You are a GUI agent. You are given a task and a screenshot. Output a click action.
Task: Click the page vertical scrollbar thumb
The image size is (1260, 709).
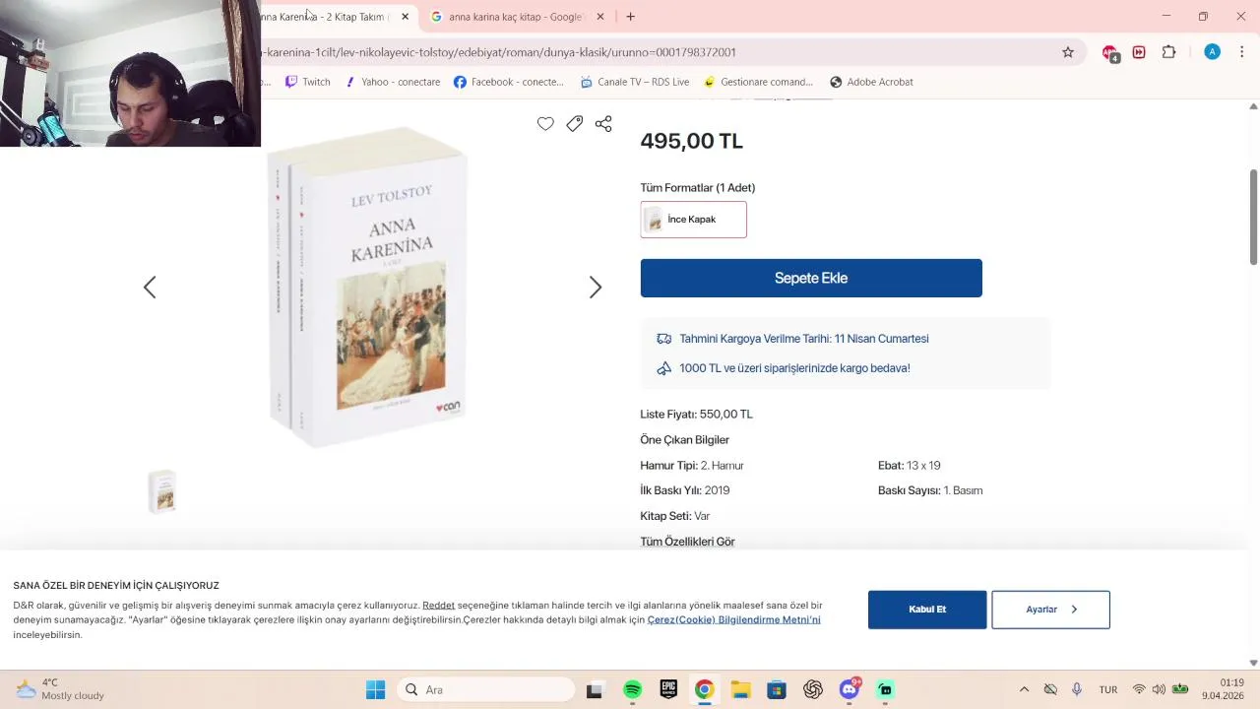click(x=1253, y=217)
